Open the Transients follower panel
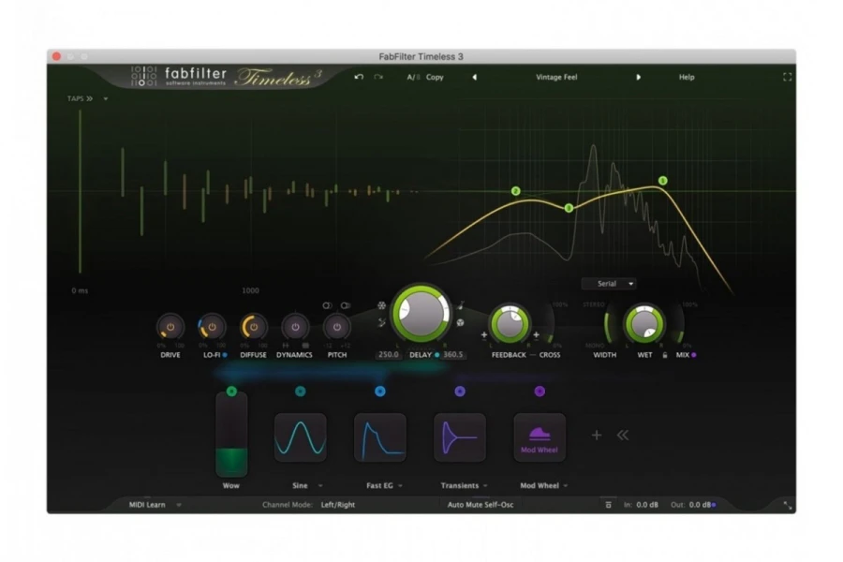Image resolution: width=843 pixels, height=562 pixels. coord(460,437)
